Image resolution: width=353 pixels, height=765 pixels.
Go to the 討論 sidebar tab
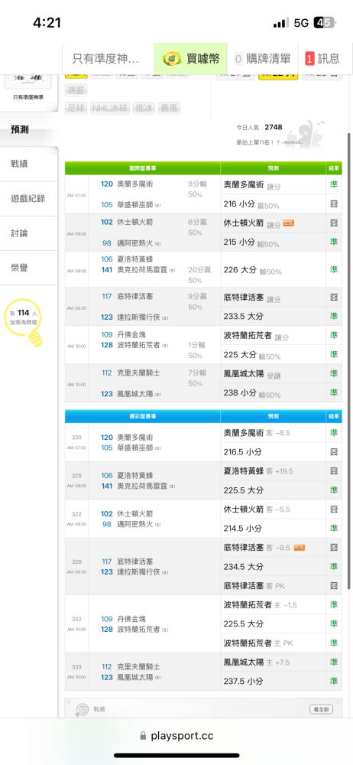(x=29, y=233)
